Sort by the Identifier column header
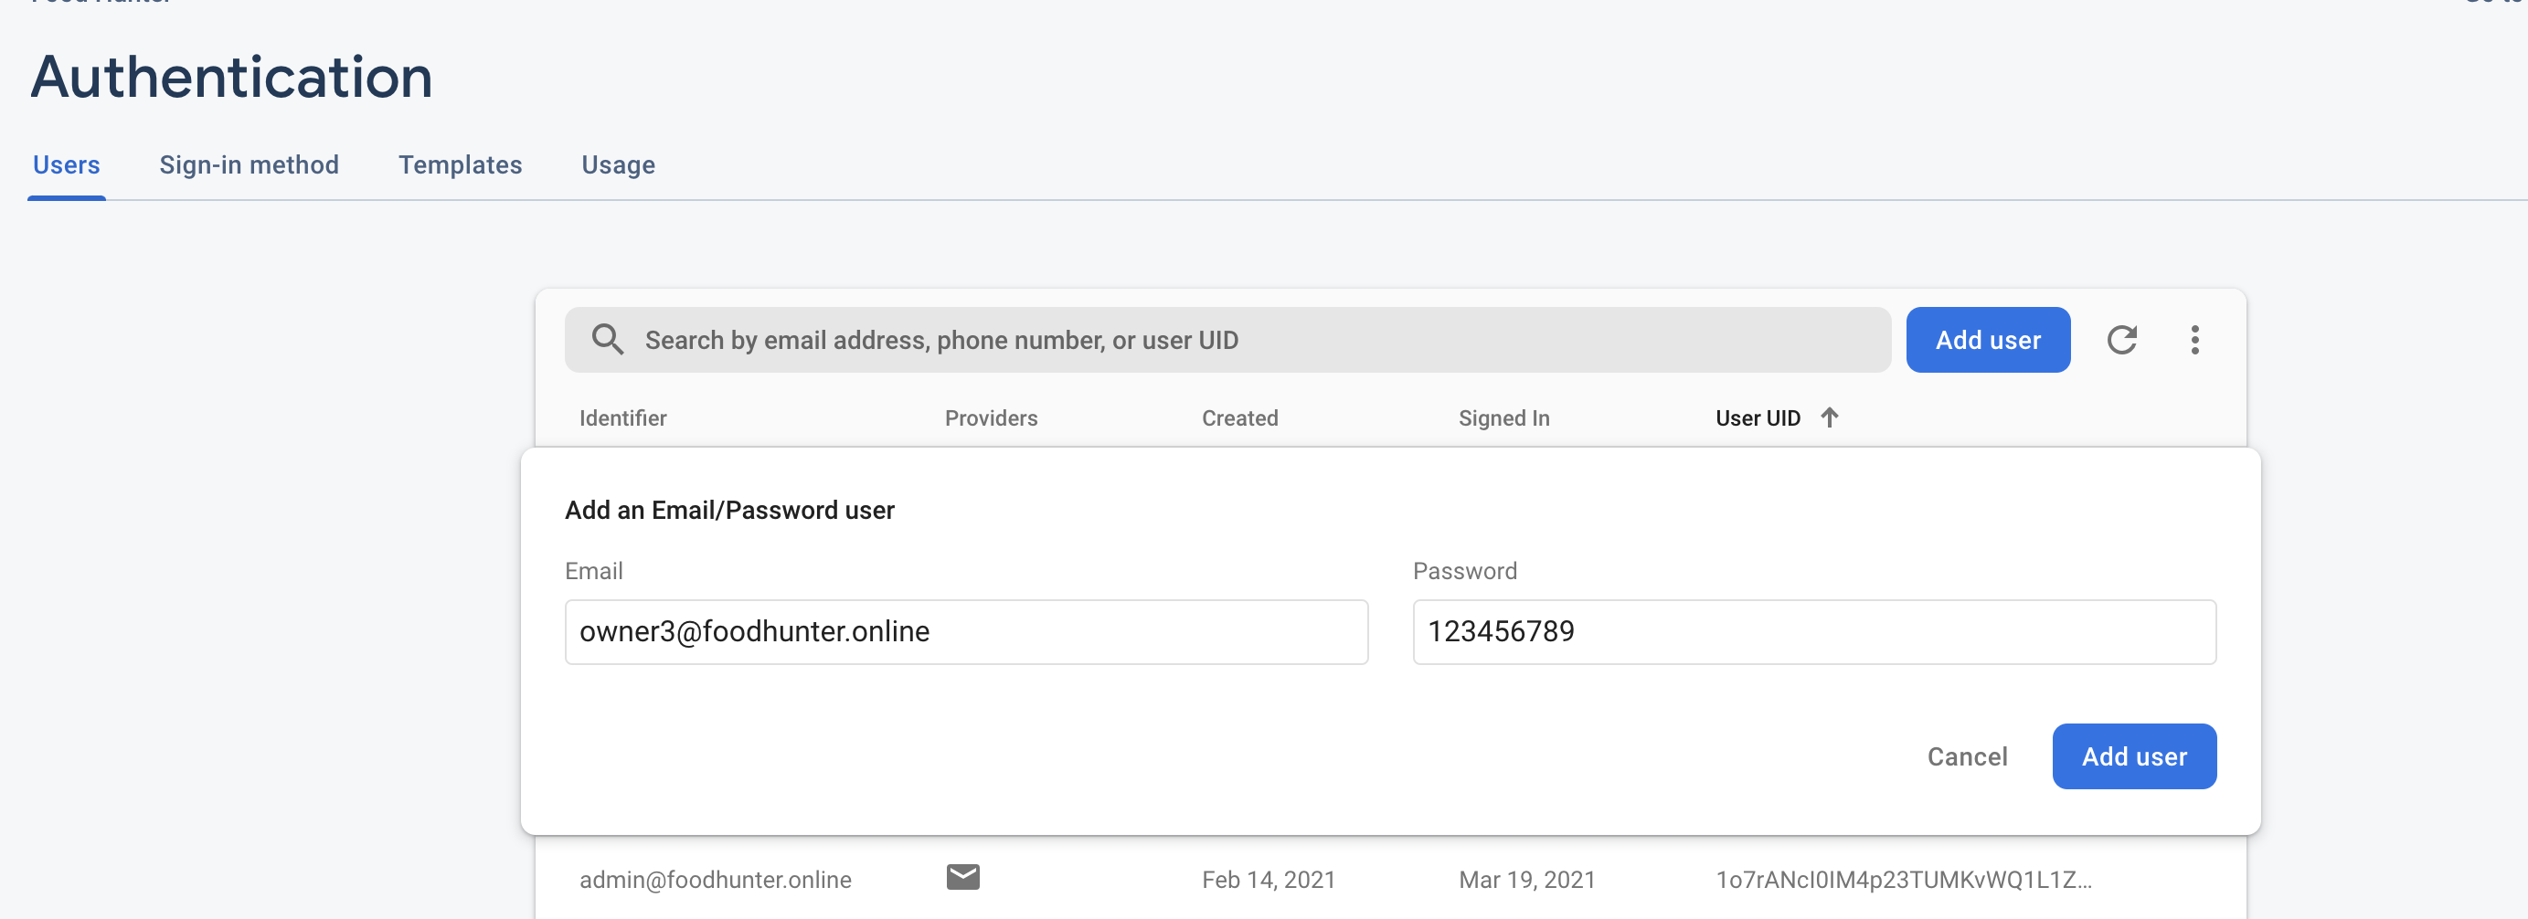2528x919 pixels. pyautogui.click(x=623, y=417)
